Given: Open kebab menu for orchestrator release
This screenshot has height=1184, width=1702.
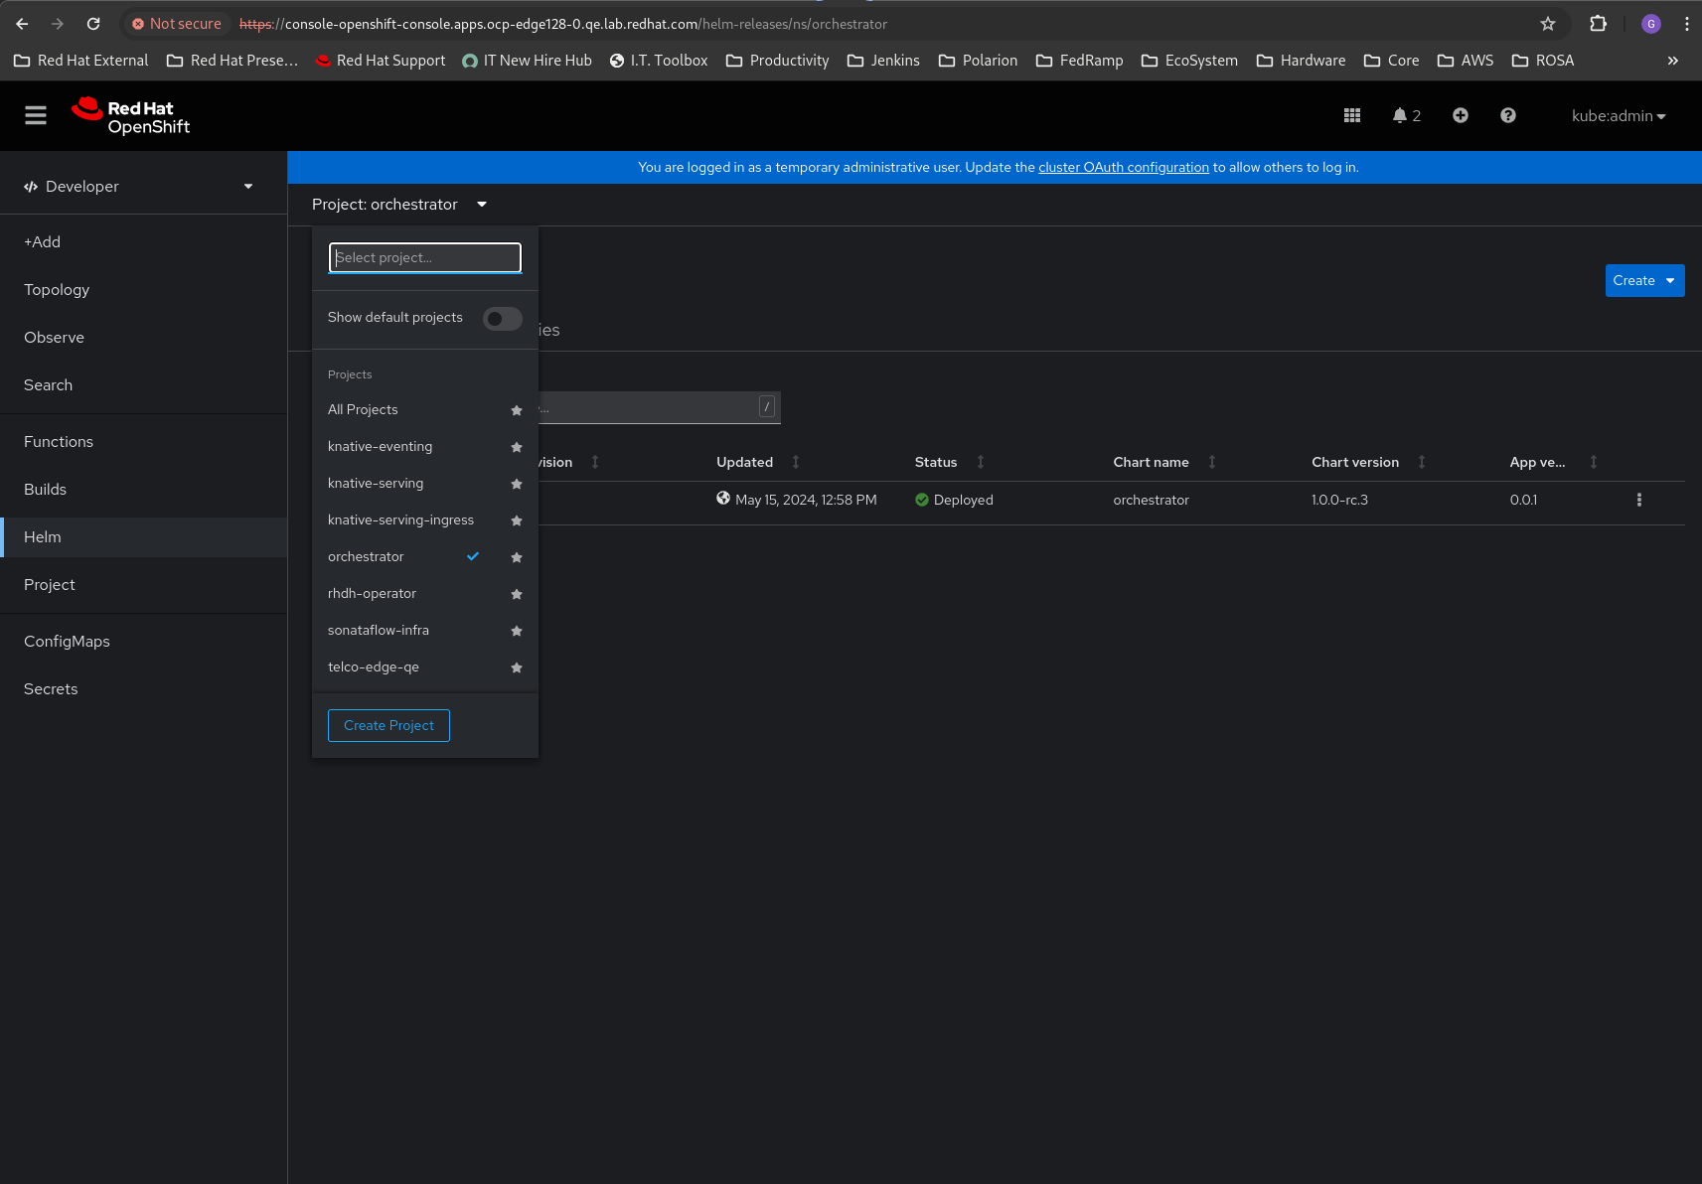Looking at the screenshot, I should [1638, 501].
